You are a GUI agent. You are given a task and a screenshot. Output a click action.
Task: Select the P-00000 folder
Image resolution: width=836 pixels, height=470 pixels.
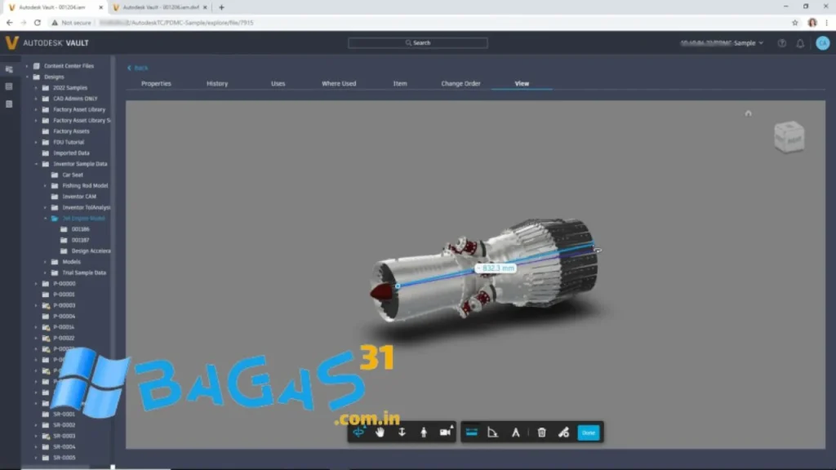pyautogui.click(x=64, y=283)
